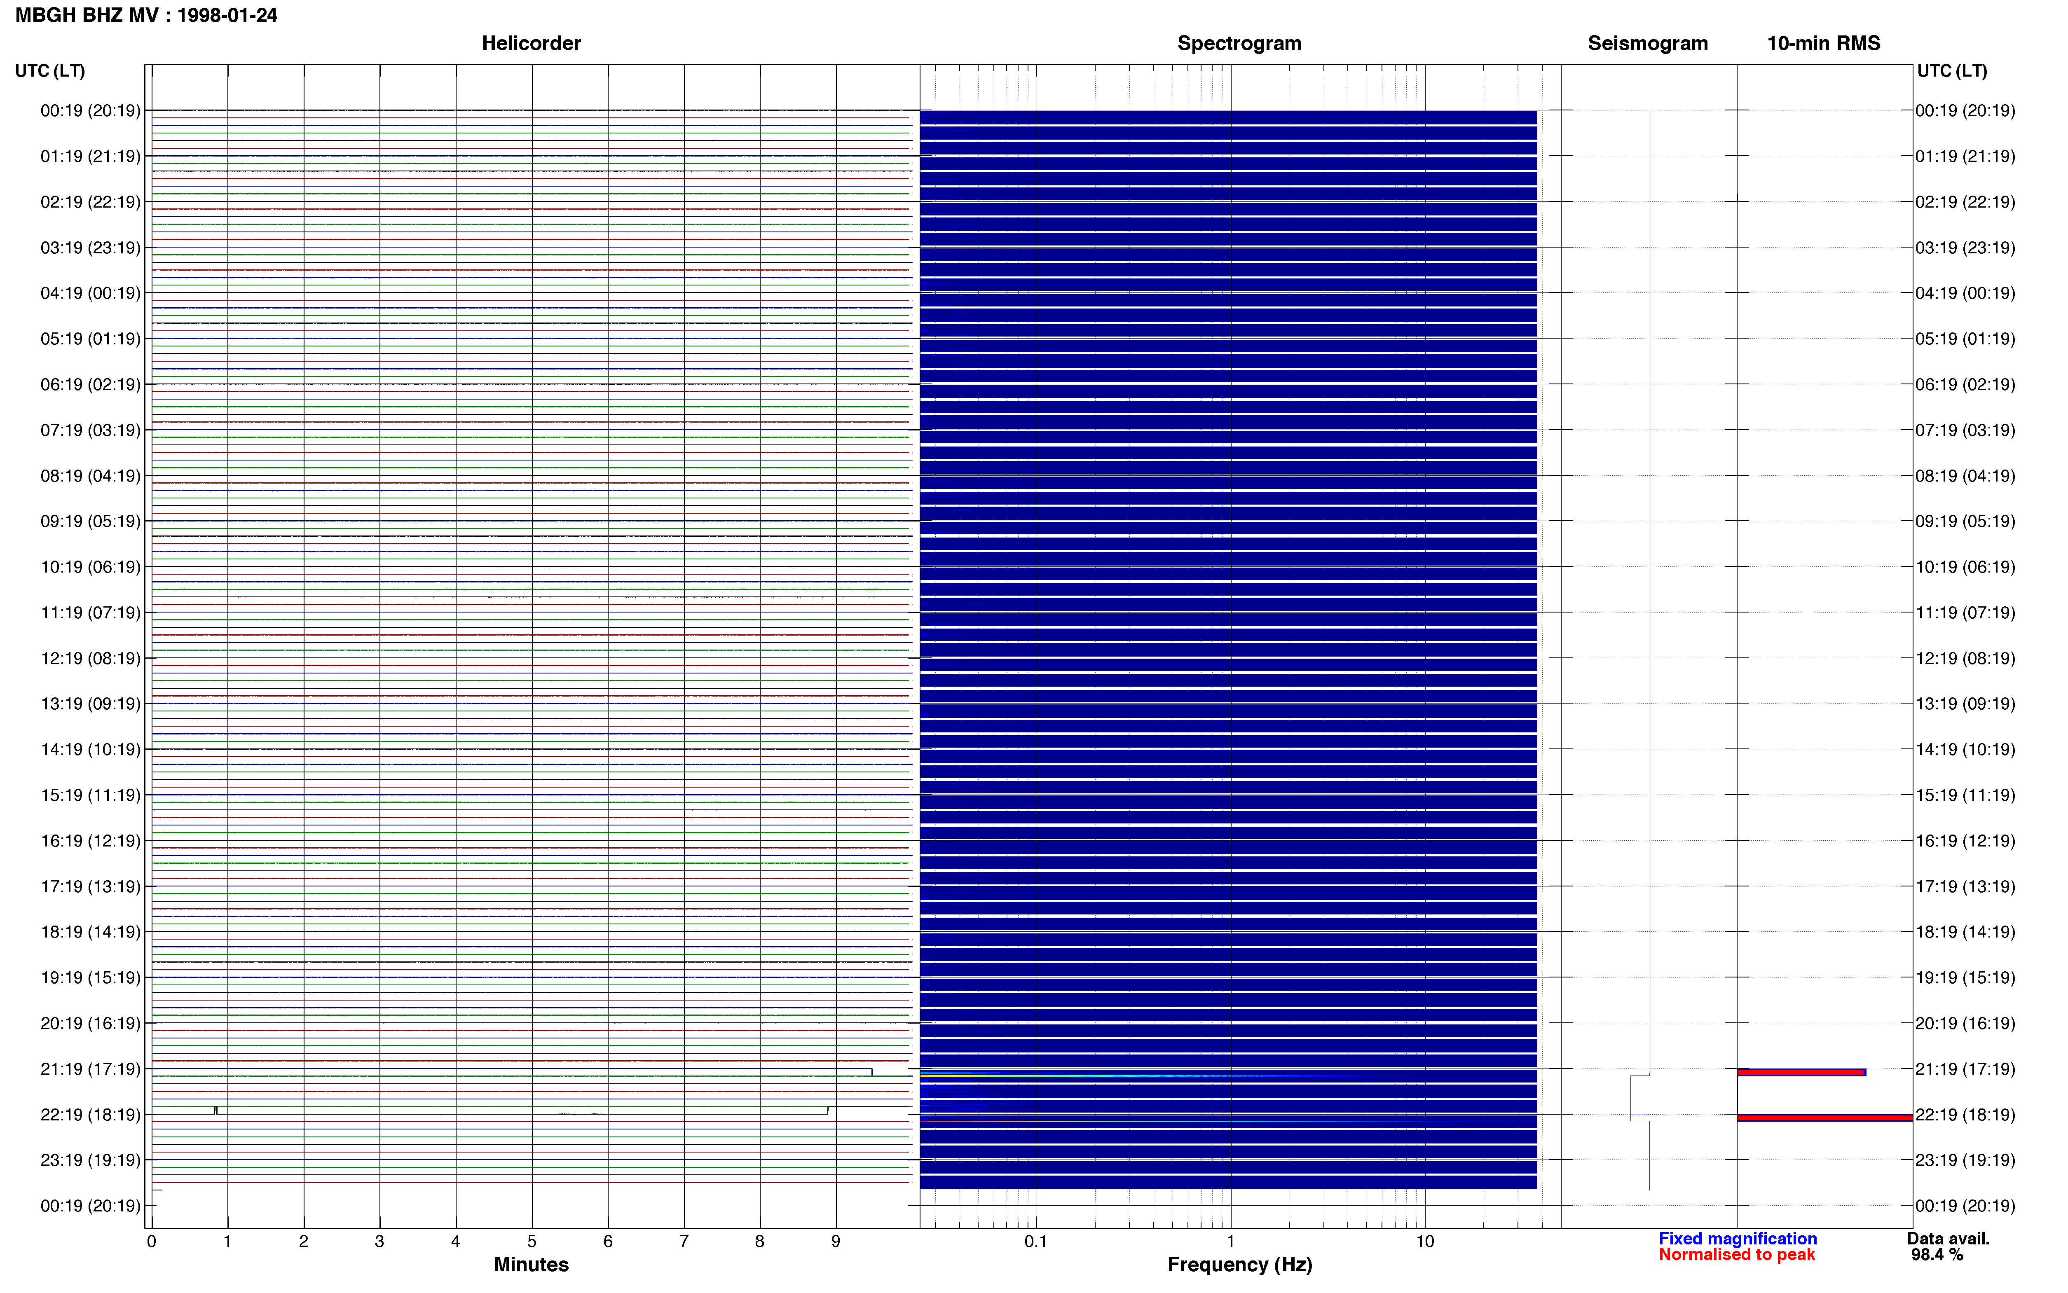Click left time label 12:19 (08:19)

pos(91,659)
